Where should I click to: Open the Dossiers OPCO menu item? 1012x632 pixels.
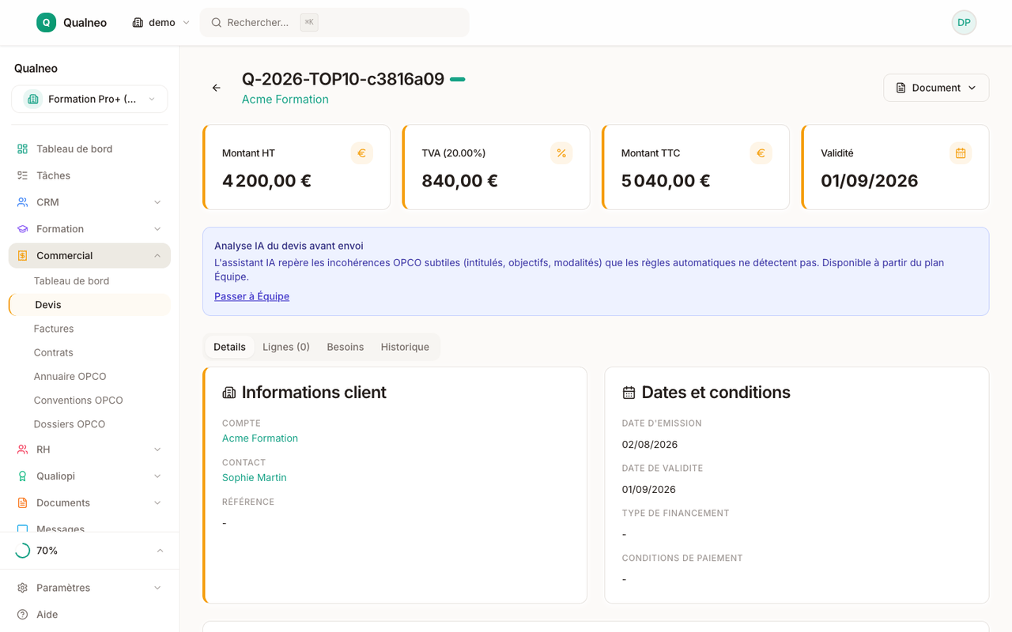[89, 424]
